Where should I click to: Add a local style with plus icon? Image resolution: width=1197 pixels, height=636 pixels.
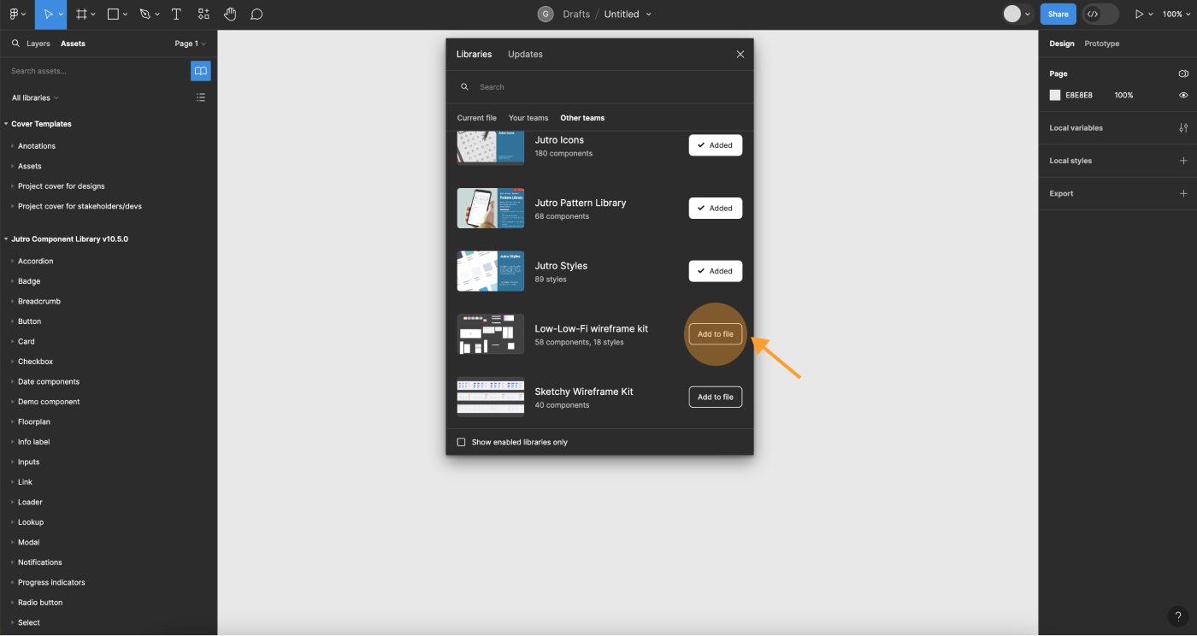(1183, 161)
